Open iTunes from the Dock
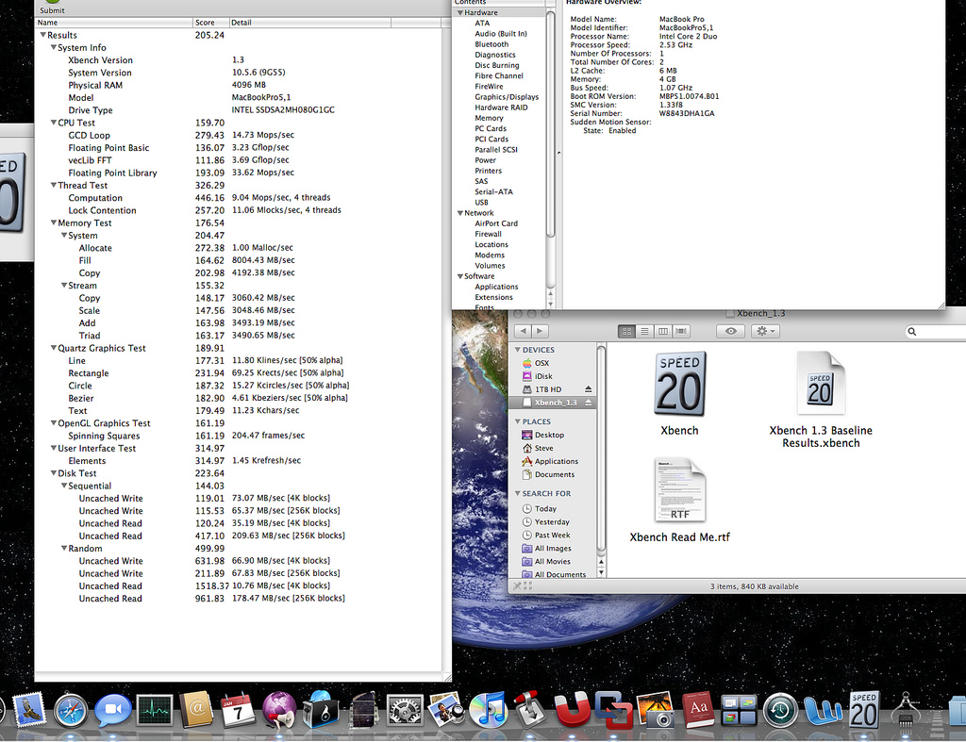This screenshot has height=742, width=966. pyautogui.click(x=488, y=709)
